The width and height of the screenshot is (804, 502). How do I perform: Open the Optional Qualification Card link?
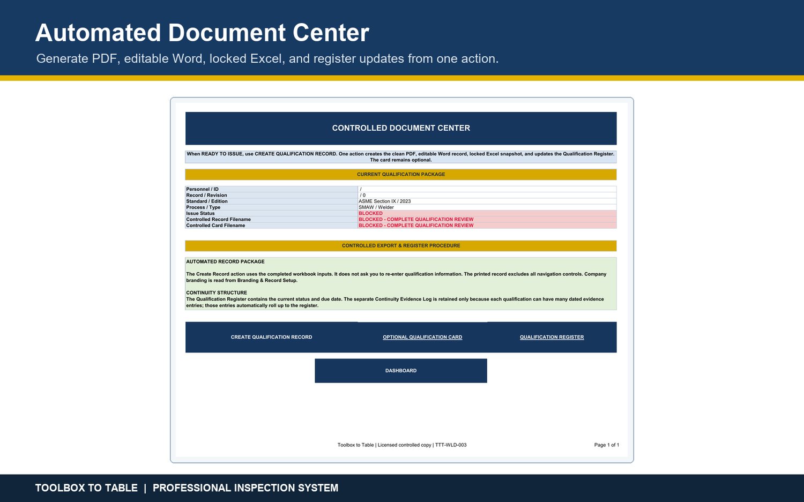point(422,337)
